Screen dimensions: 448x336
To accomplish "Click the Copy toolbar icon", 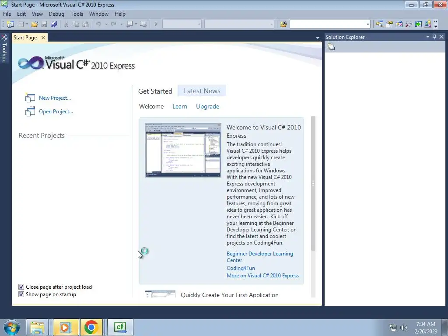I will click(76, 24).
